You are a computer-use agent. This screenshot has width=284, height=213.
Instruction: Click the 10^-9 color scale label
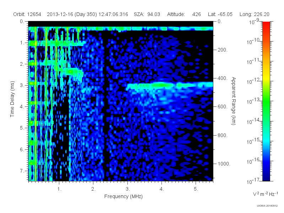pyautogui.click(x=254, y=22)
